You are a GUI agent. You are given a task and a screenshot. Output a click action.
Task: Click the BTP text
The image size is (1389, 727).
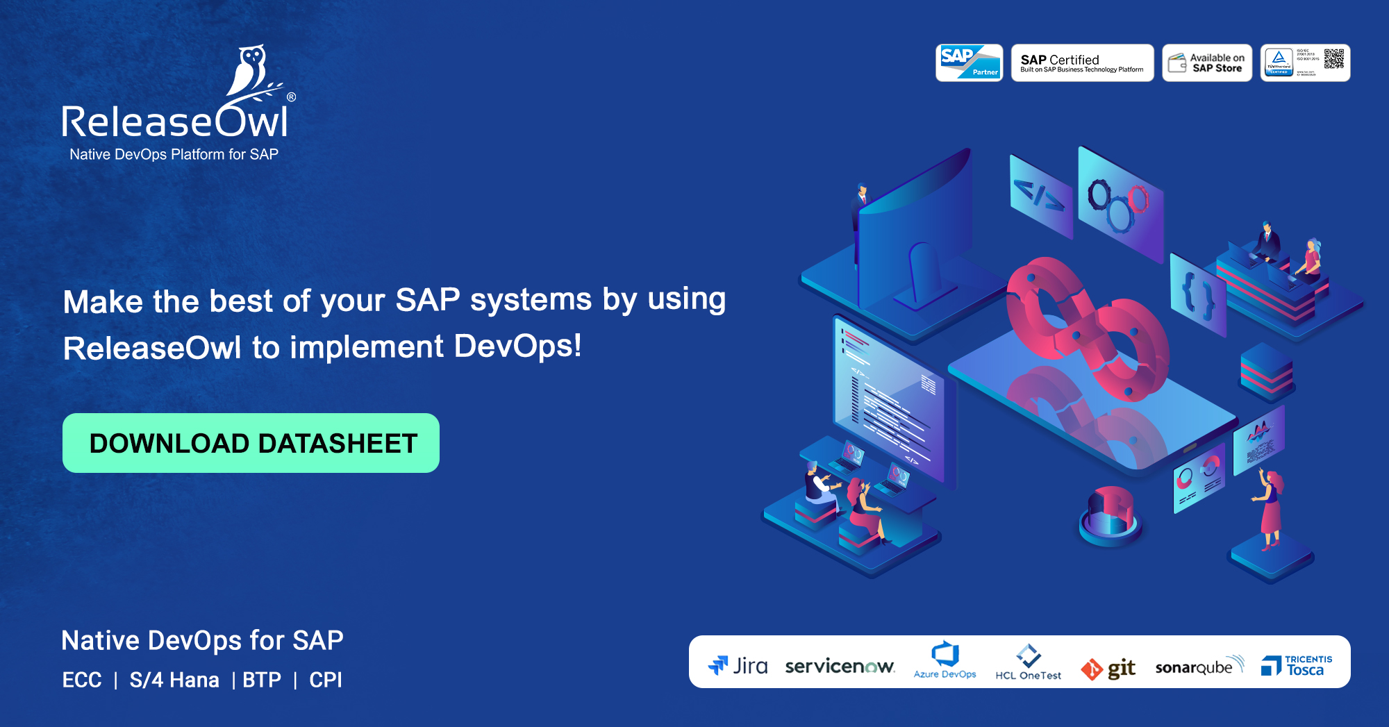pos(262,680)
